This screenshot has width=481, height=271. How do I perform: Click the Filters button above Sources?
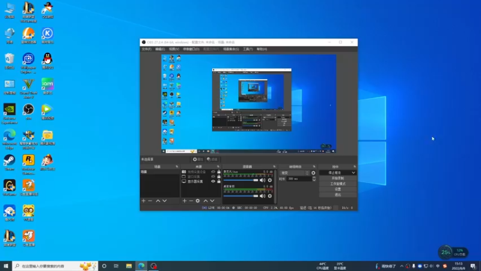coord(212,160)
